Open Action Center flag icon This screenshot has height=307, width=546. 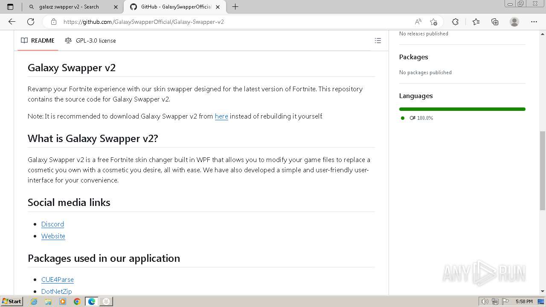coord(505,301)
